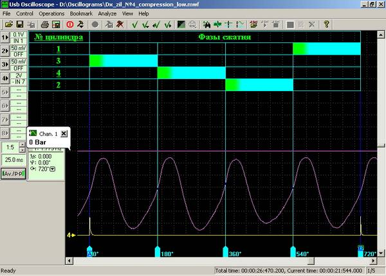Click the yellow question mark help icon
This screenshot has width=386, height=276.
(327, 24)
